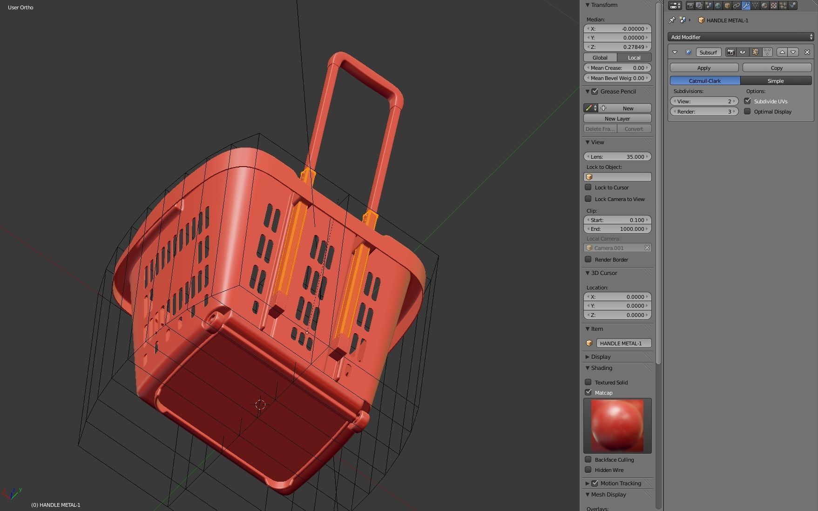
Task: Toggle the Grease Pencil panel checkbox
Action: 595,92
